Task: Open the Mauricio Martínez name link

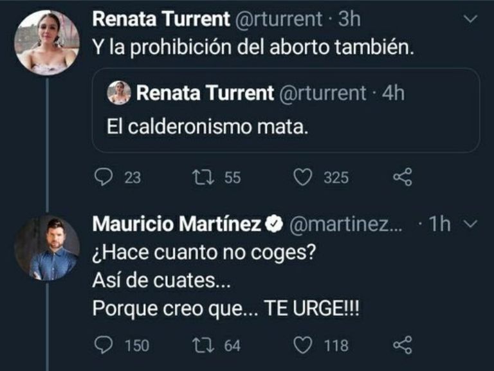Action: [177, 224]
